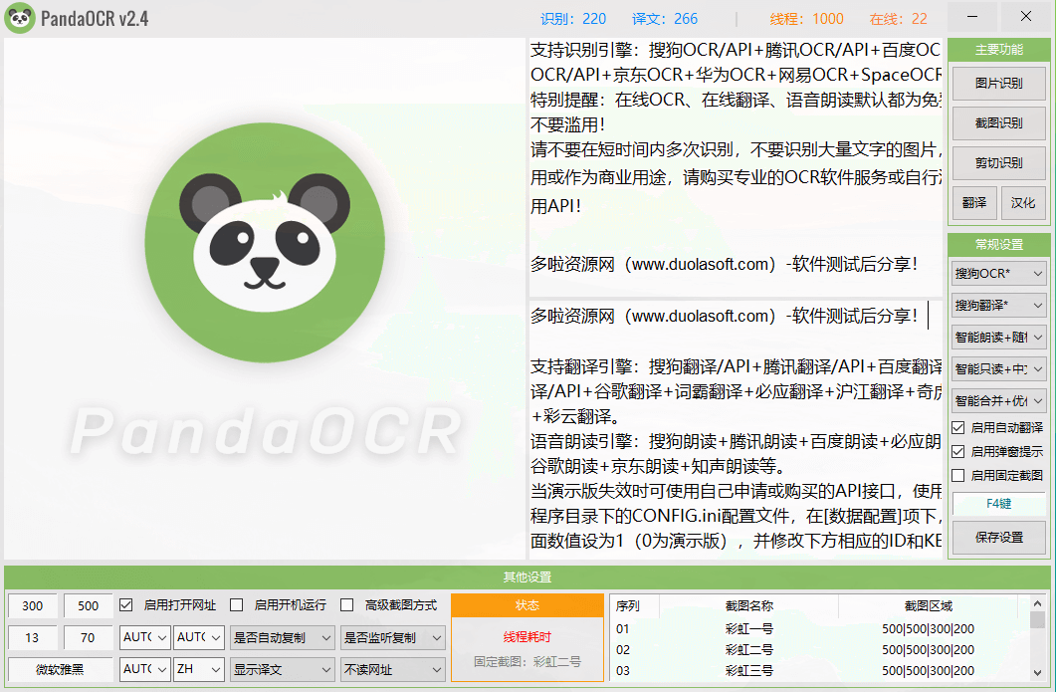1056x692 pixels.
Task: Click the orange 状态 header
Action: click(528, 605)
